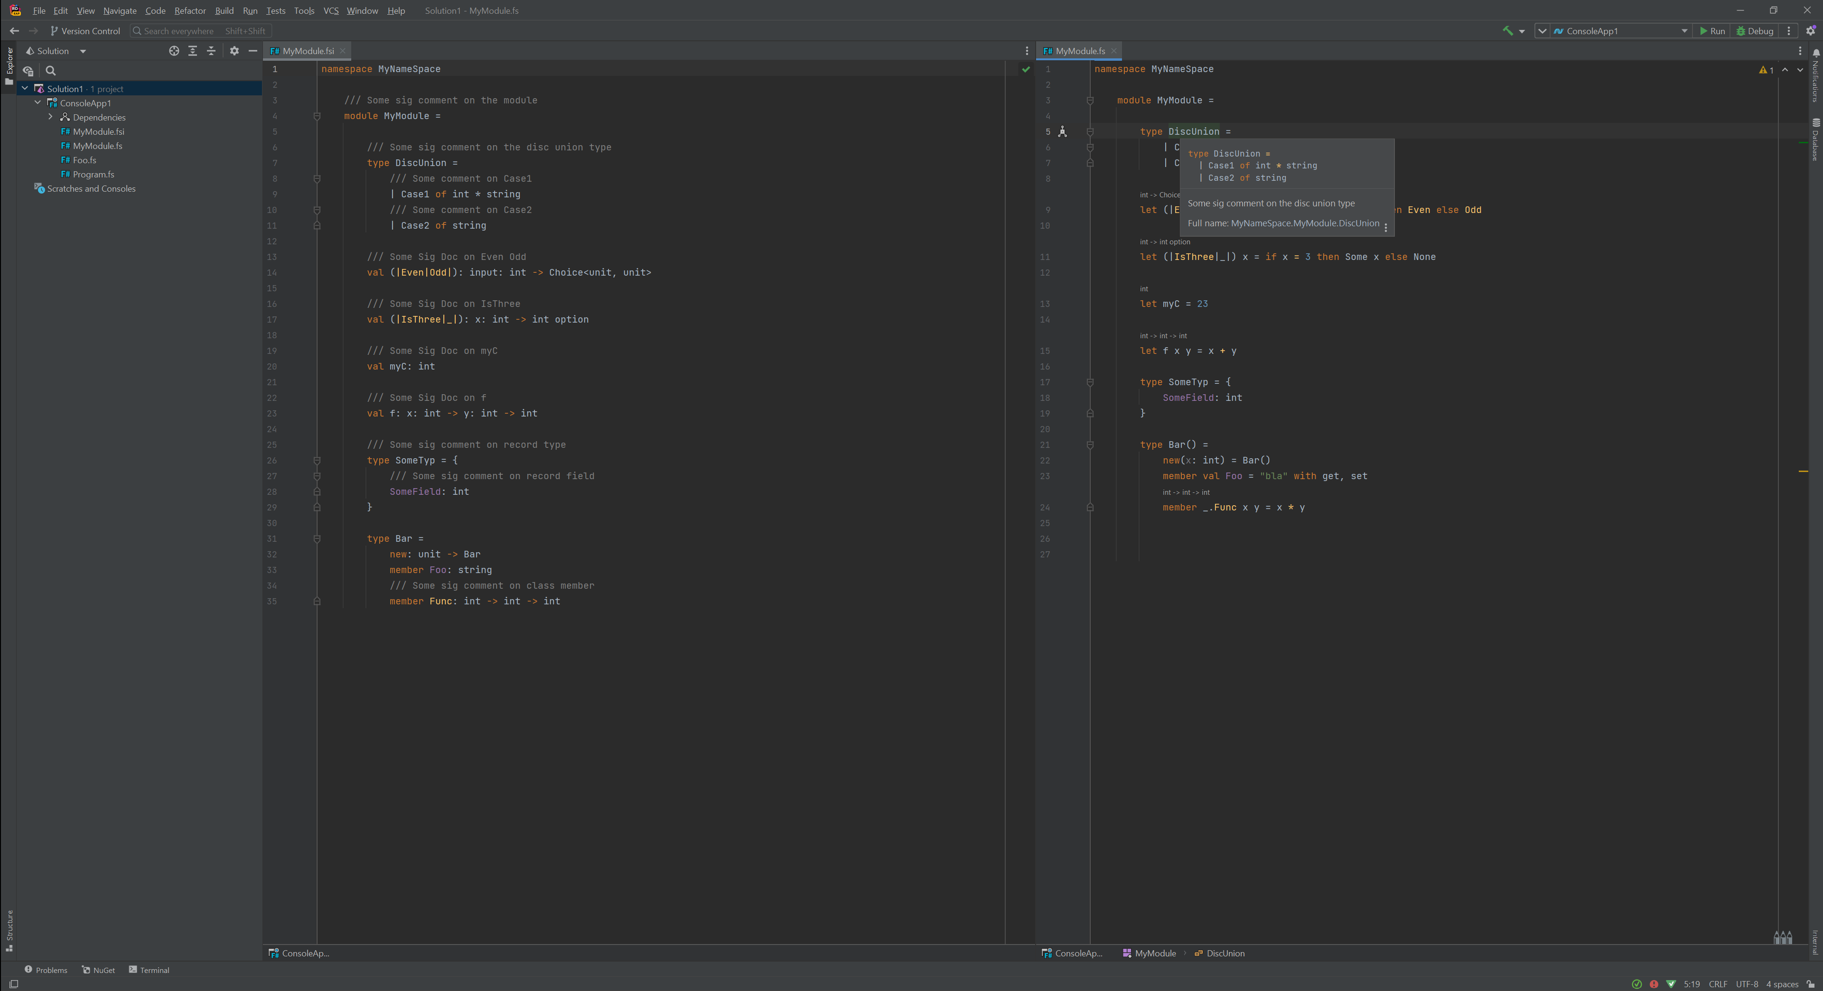
Task: Click the green Build hammer icon
Action: click(1506, 30)
